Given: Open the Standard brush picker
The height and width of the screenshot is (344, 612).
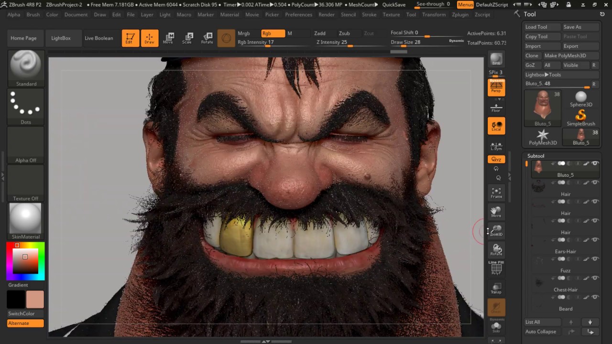Looking at the screenshot, I should tap(26, 69).
